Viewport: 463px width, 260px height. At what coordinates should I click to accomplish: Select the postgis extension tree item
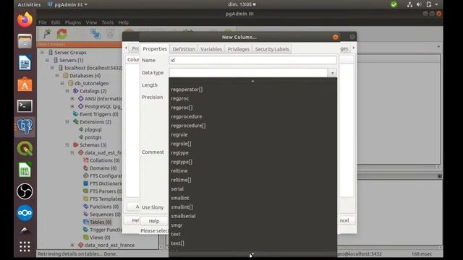93,137
